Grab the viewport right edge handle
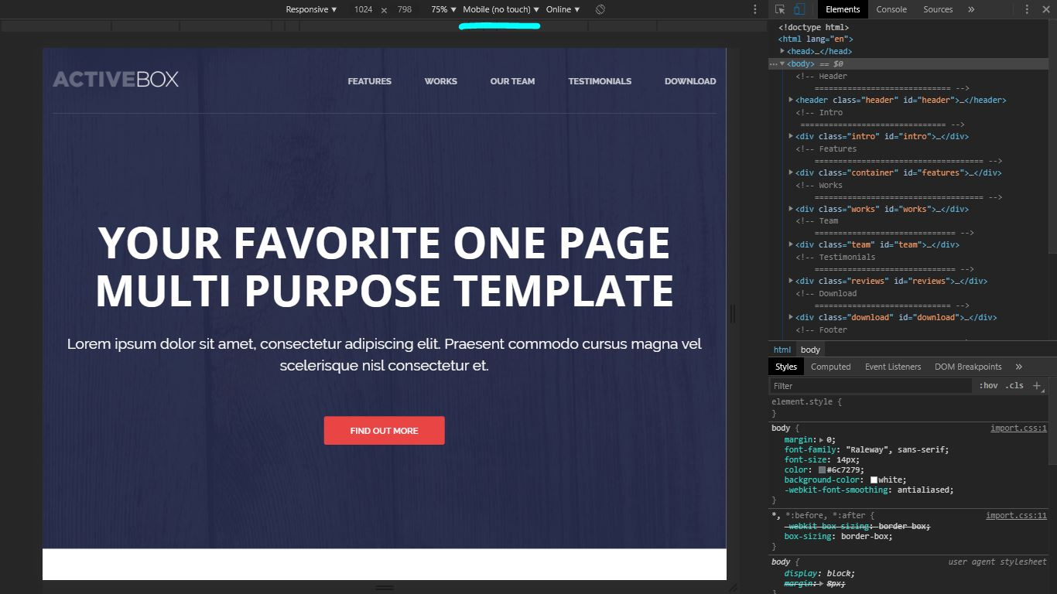 pyautogui.click(x=733, y=313)
